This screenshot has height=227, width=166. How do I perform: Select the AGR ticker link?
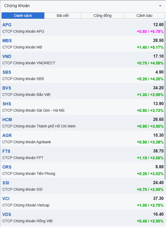coord(7,135)
